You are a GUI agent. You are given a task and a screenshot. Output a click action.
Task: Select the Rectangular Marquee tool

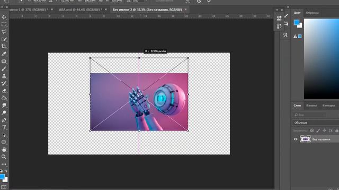[4, 24]
